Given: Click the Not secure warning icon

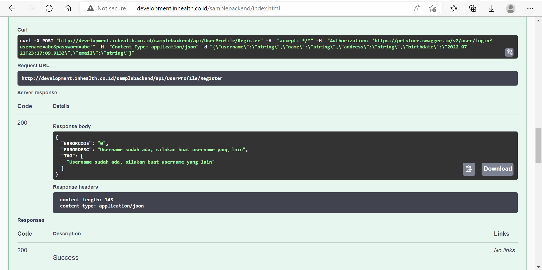Looking at the screenshot, I should coord(91,8).
